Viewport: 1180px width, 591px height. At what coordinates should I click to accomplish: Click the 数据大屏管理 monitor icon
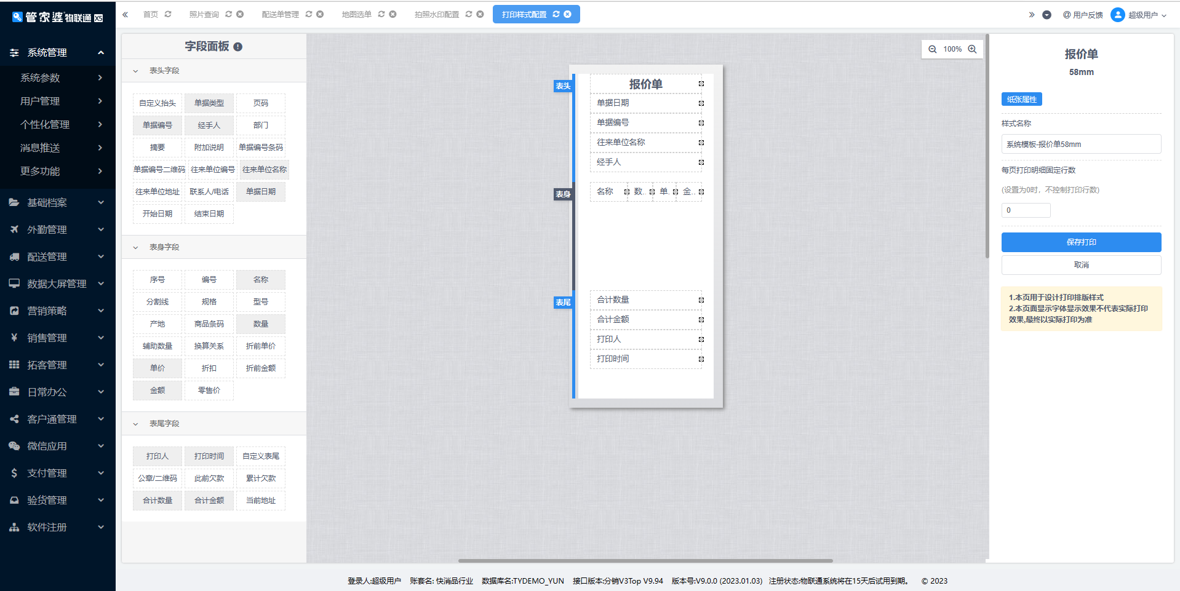tap(14, 284)
